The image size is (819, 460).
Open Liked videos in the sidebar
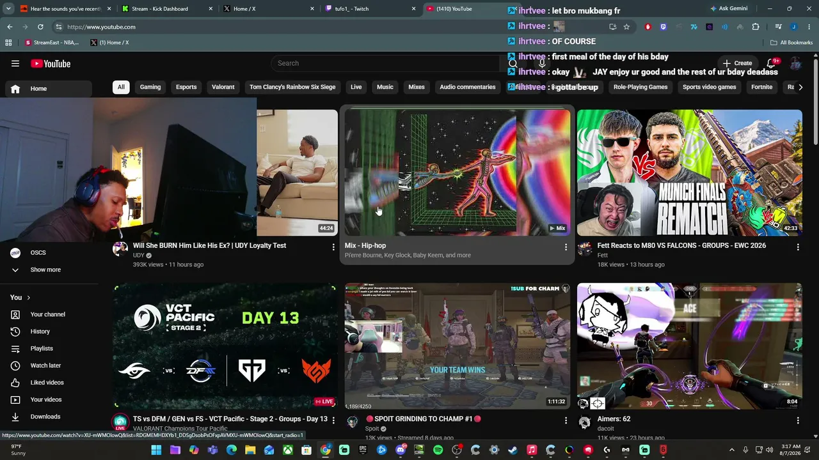(49, 383)
